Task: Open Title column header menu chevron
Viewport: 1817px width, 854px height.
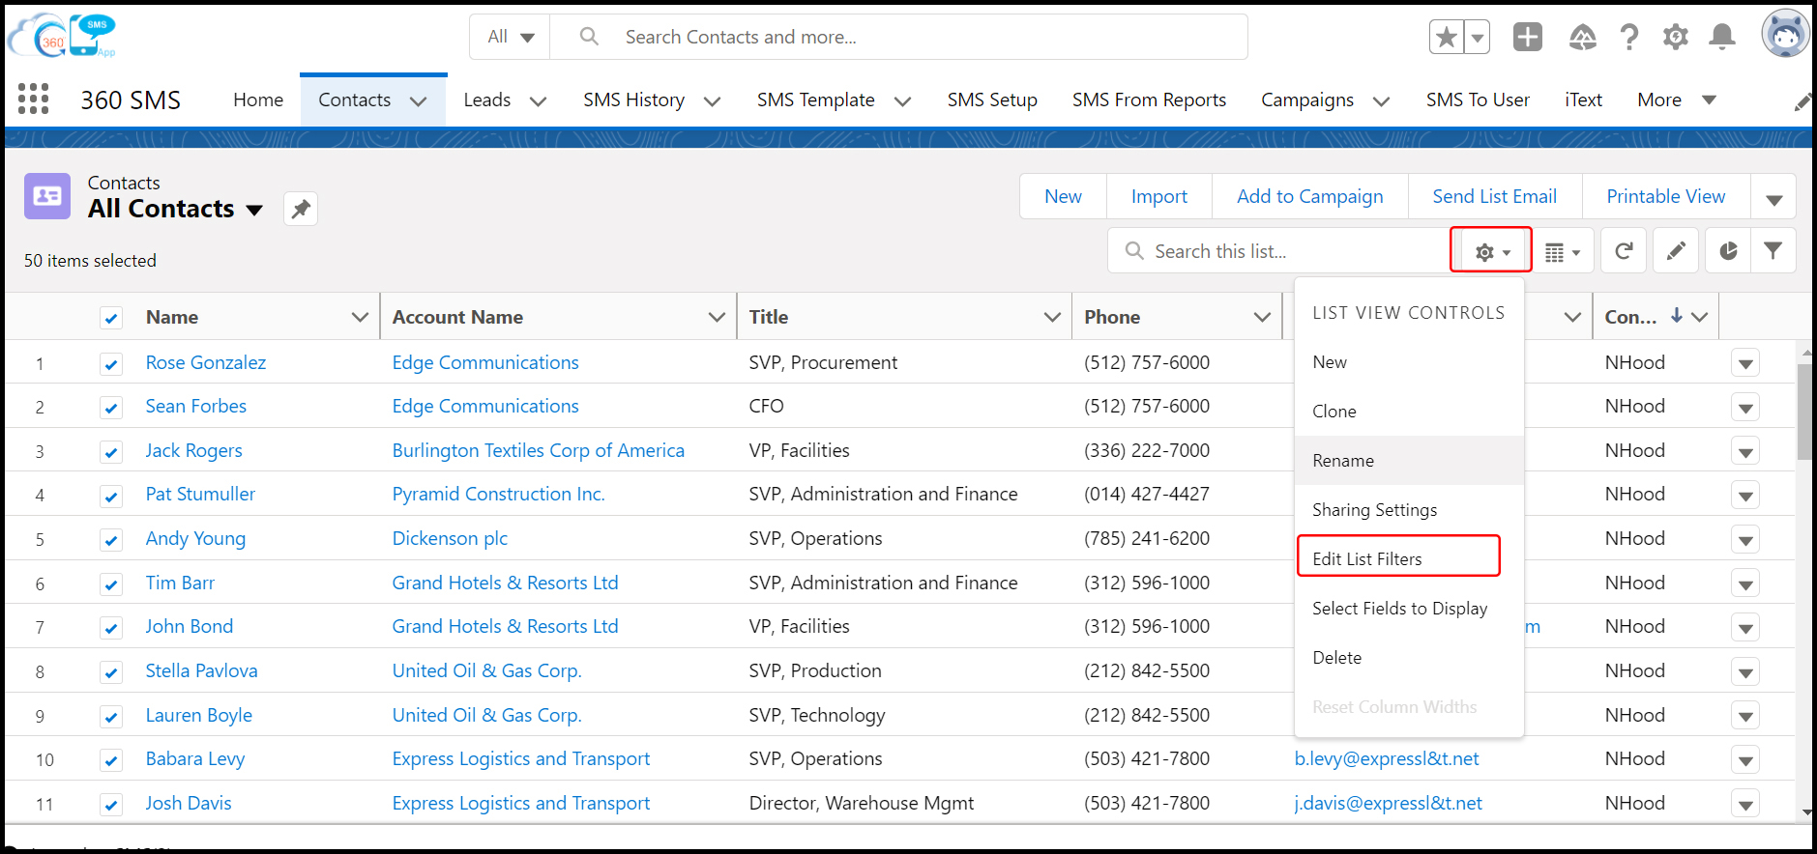Action: pyautogui.click(x=1052, y=317)
